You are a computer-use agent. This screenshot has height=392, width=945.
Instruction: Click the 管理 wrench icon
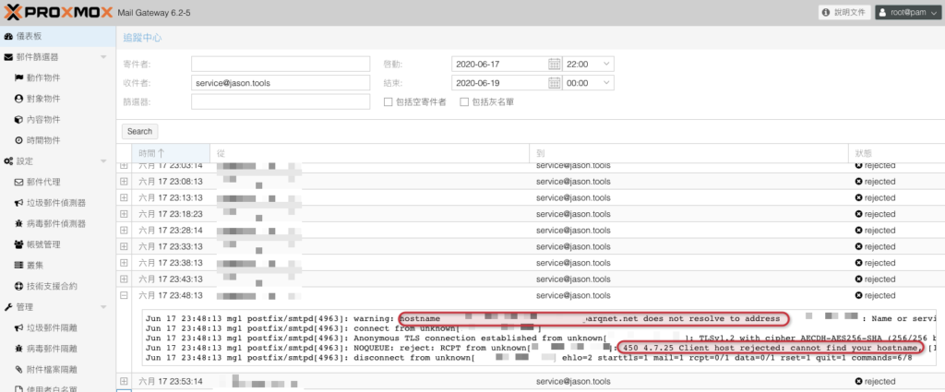(x=8, y=307)
